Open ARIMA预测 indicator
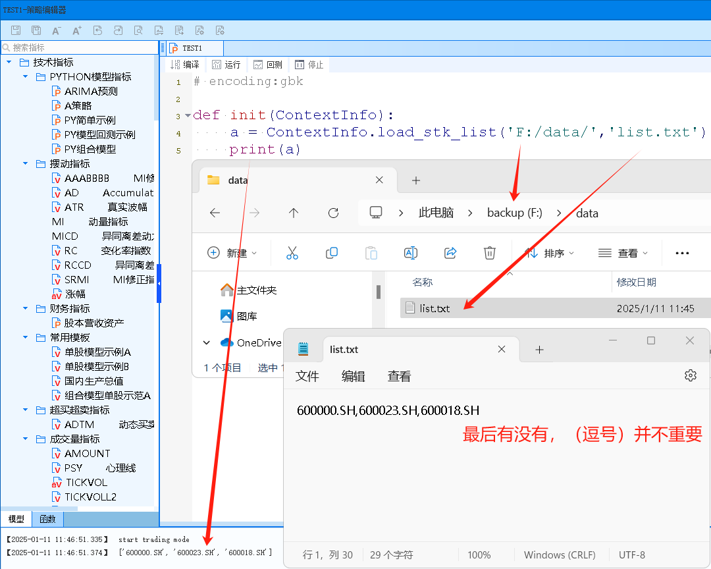 [85, 91]
